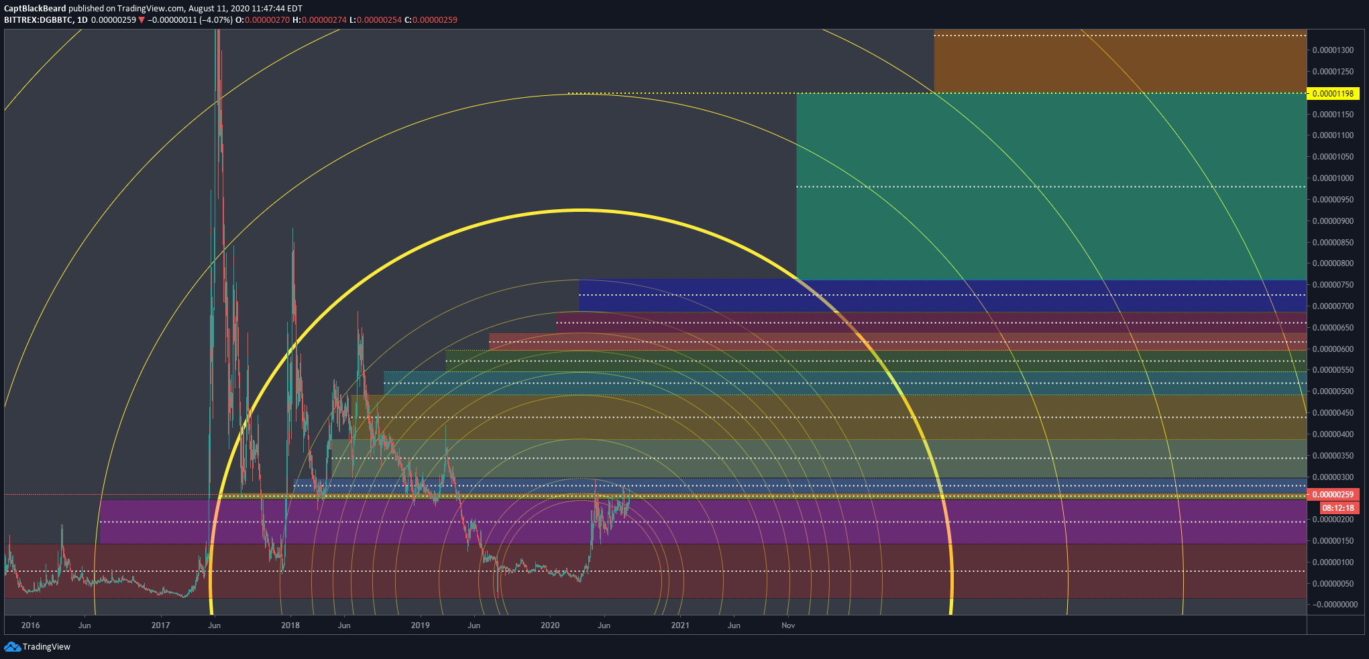Click the 2016 time axis label
Viewport: 1369px width, 659px height.
(30, 625)
